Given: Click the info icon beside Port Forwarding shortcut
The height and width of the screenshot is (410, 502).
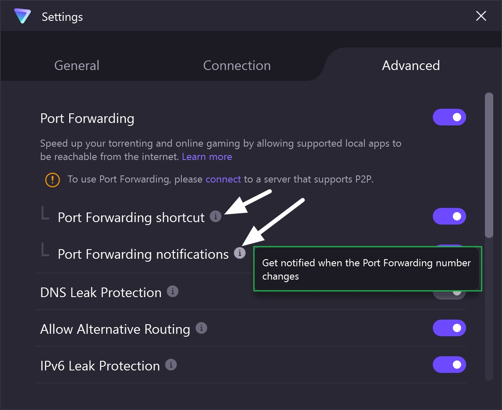Looking at the screenshot, I should [x=216, y=217].
